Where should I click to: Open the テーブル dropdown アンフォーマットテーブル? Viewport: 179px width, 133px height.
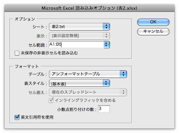click(88, 74)
